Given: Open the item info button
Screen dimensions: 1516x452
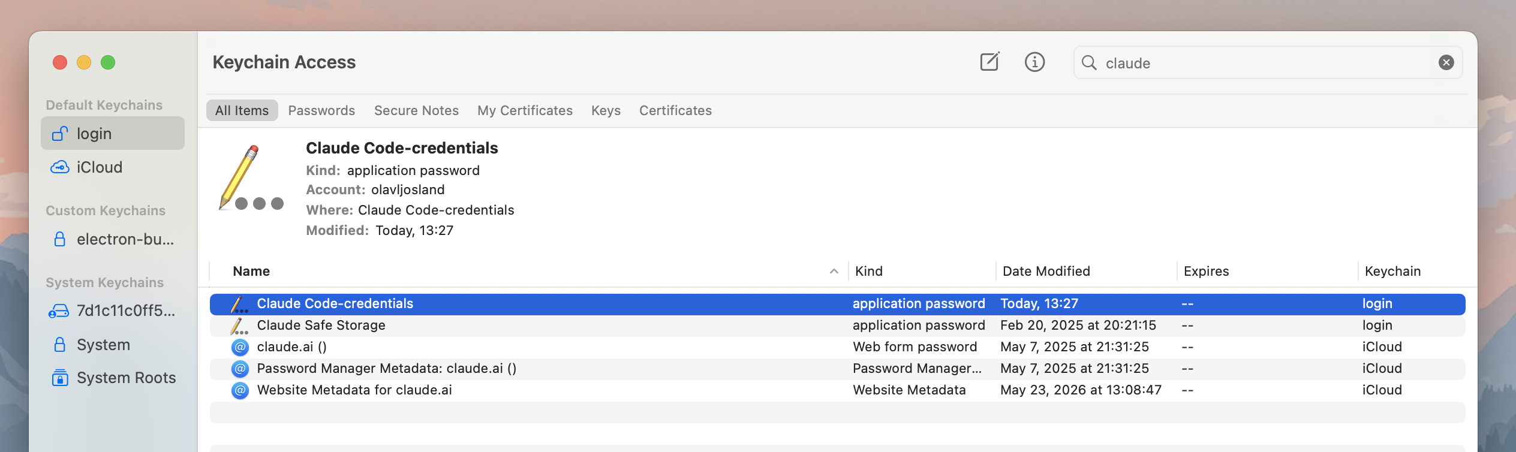Looking at the screenshot, I should [1034, 62].
